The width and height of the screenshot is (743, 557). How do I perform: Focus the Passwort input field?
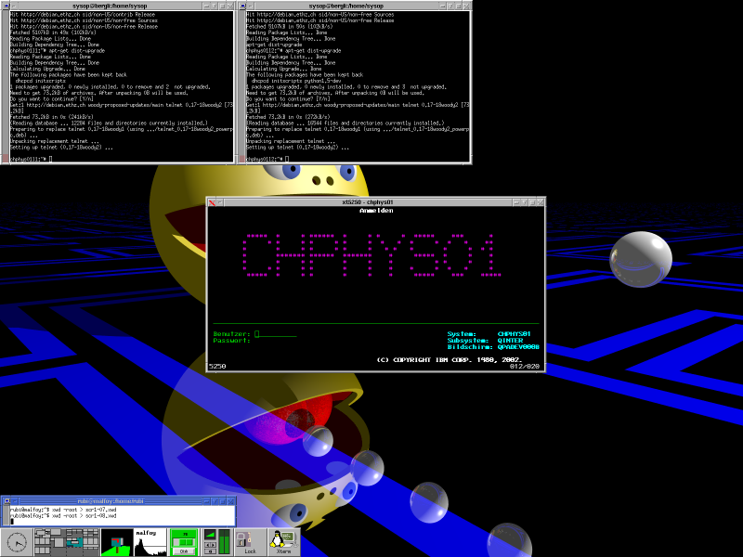(x=276, y=341)
